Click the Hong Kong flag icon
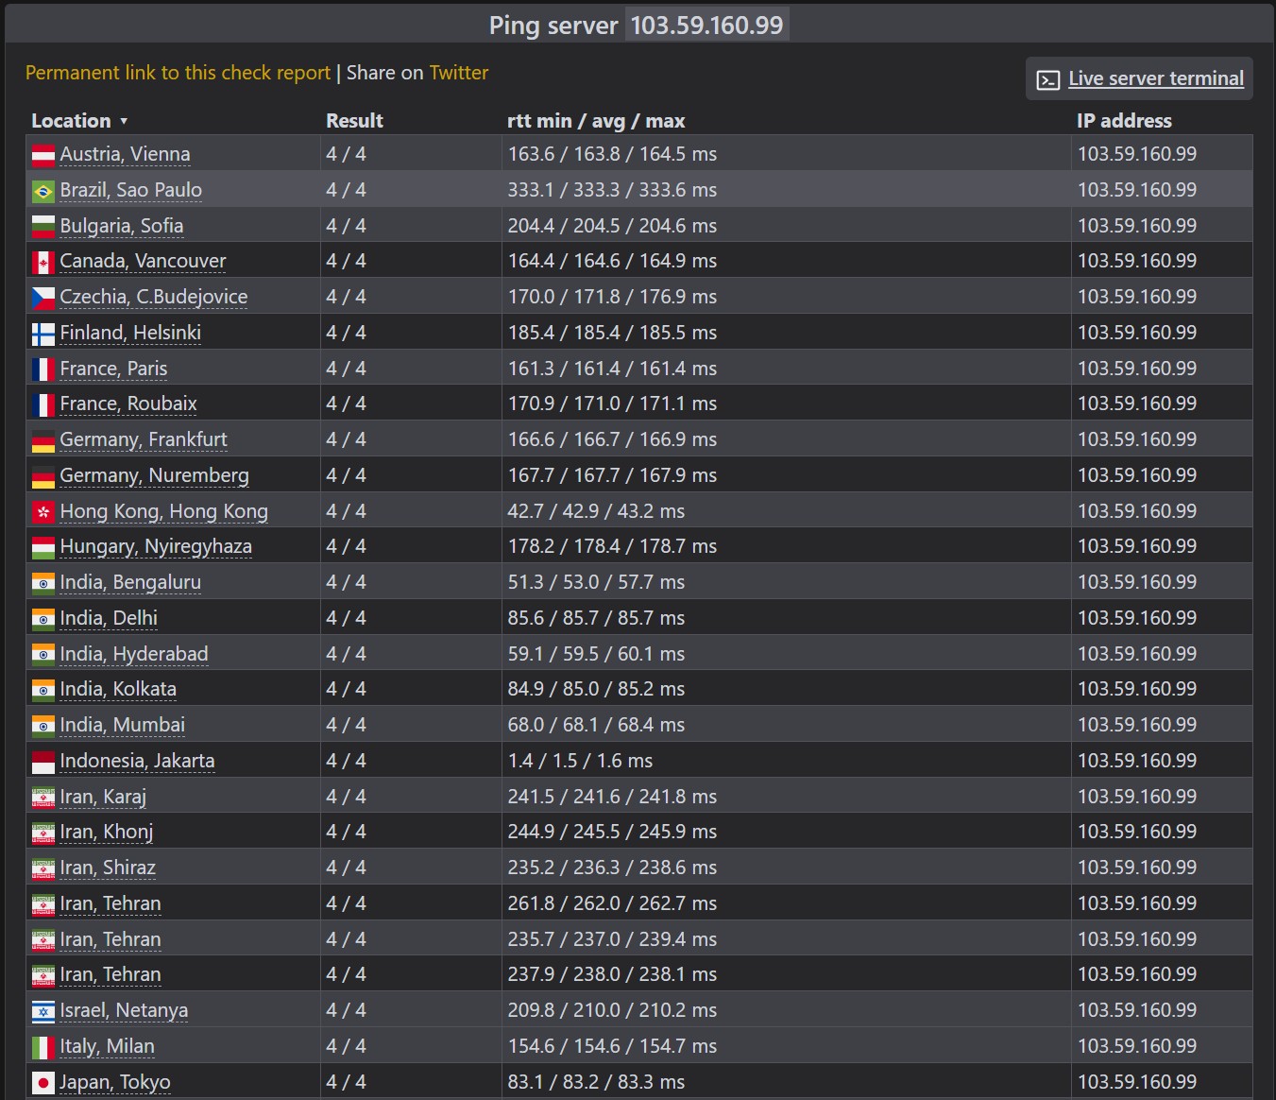Viewport: 1276px width, 1100px height. [43, 512]
